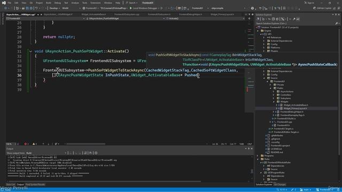
Task: Click the Visual Studio logo icon
Action: point(4,3)
